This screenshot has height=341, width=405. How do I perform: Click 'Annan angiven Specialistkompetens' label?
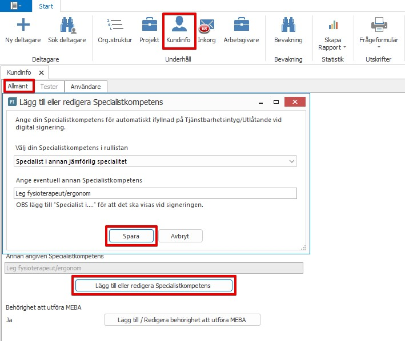[x=55, y=257]
